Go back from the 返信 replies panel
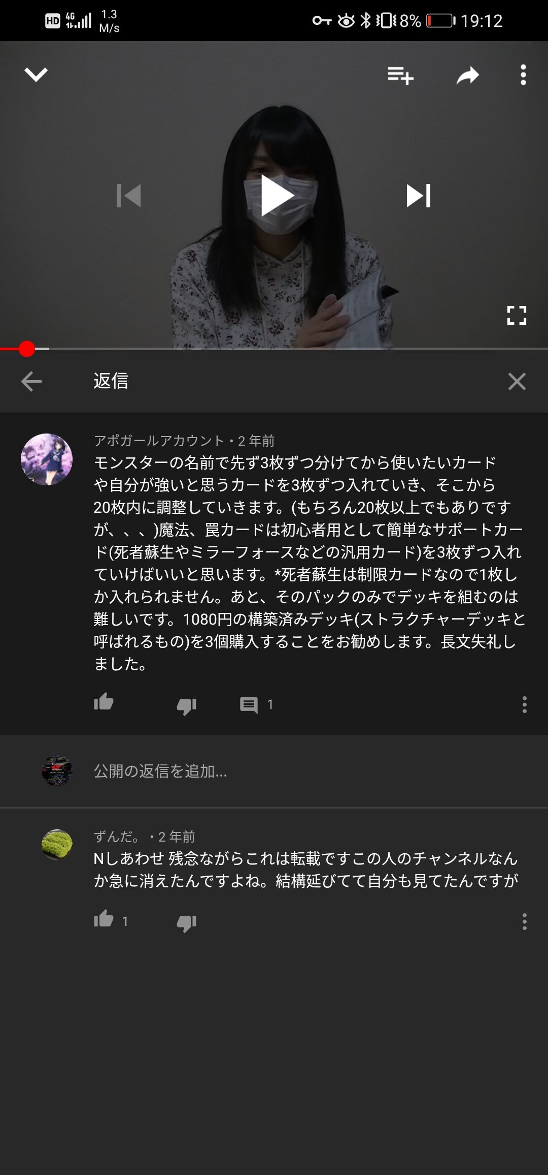The image size is (548, 1175). click(31, 381)
